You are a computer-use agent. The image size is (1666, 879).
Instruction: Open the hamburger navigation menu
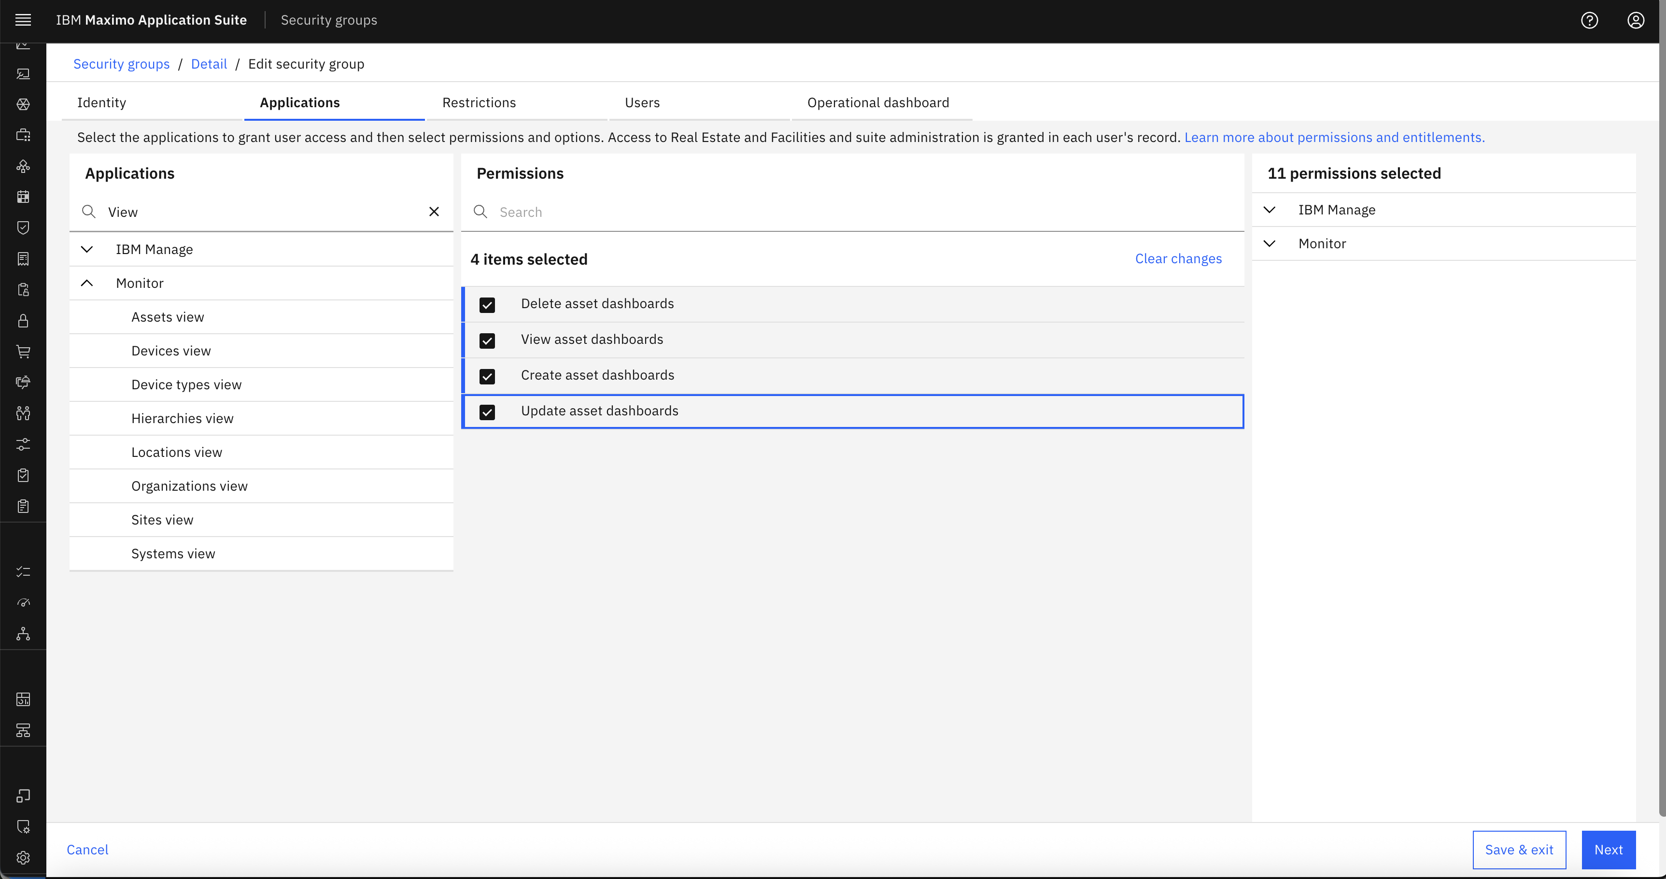click(x=23, y=20)
